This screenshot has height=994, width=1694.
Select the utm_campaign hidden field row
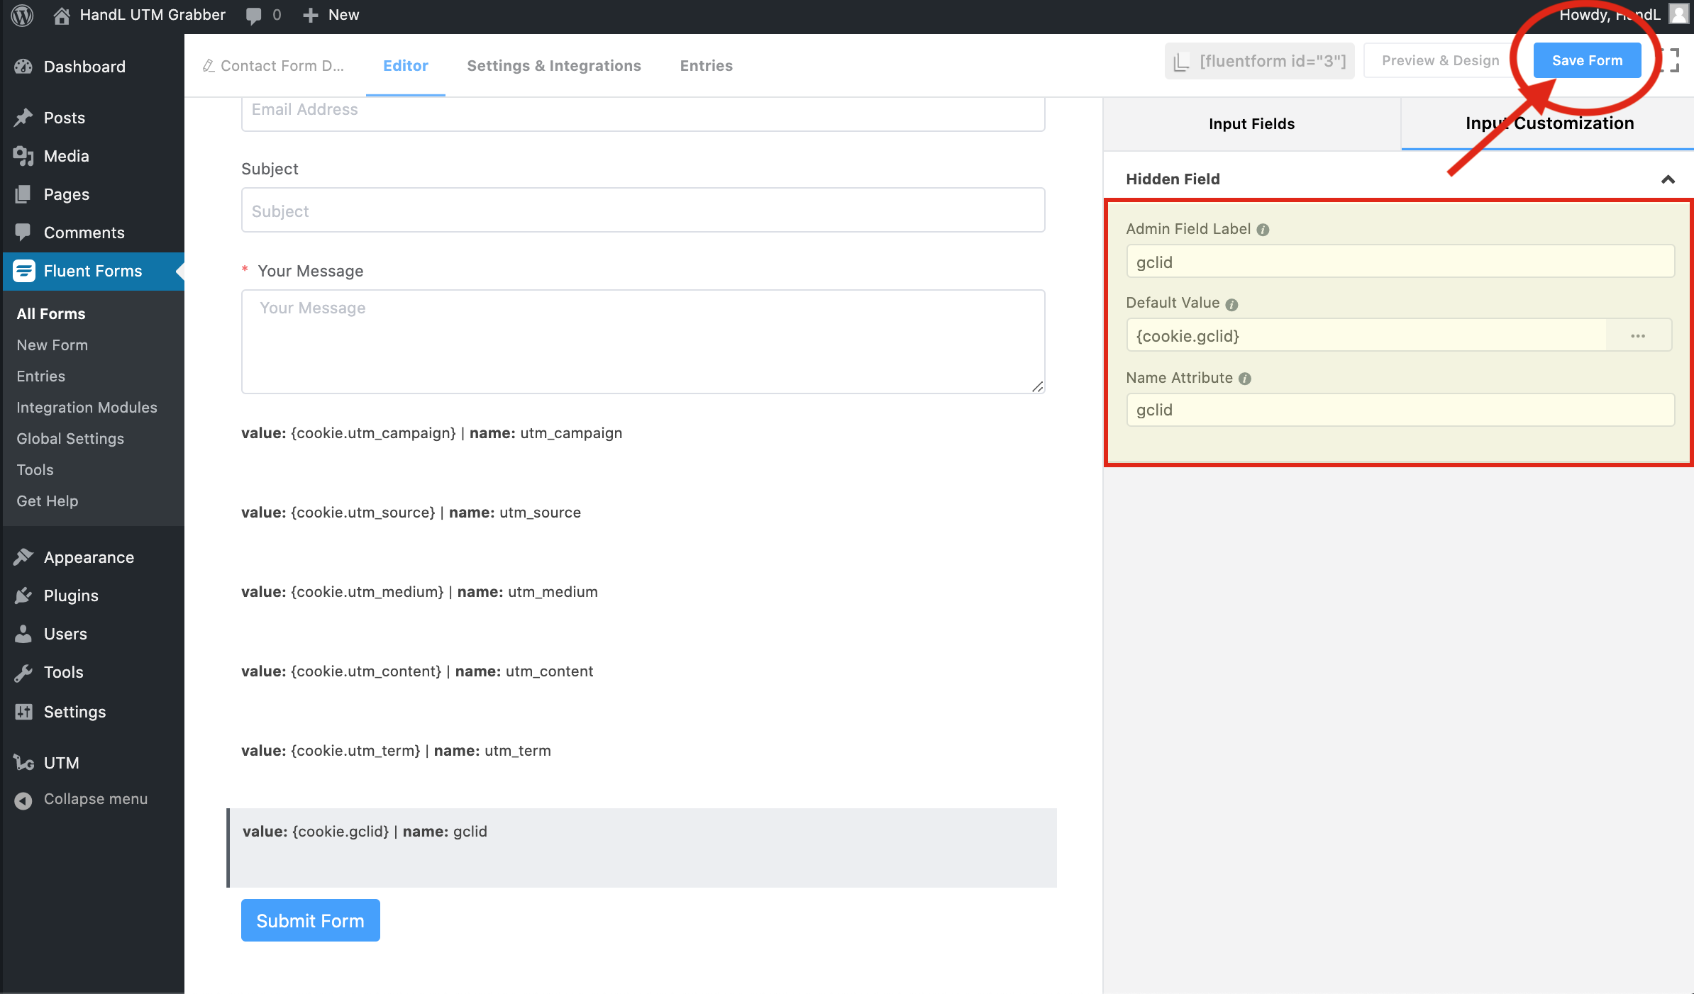(431, 433)
